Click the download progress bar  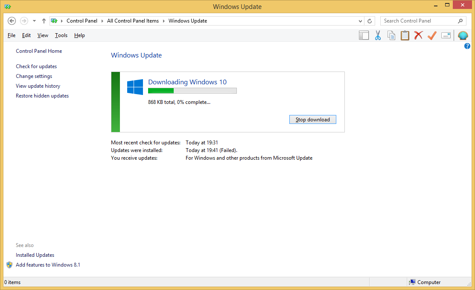[192, 91]
